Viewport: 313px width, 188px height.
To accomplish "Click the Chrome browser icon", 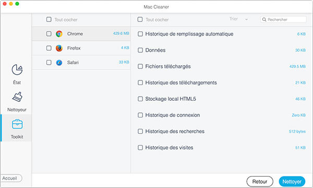I will (x=59, y=34).
